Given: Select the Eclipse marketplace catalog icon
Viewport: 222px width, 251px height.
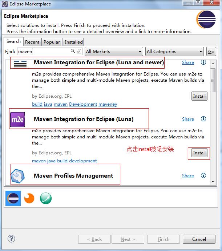Looking at the screenshot, I should tap(13, 198).
